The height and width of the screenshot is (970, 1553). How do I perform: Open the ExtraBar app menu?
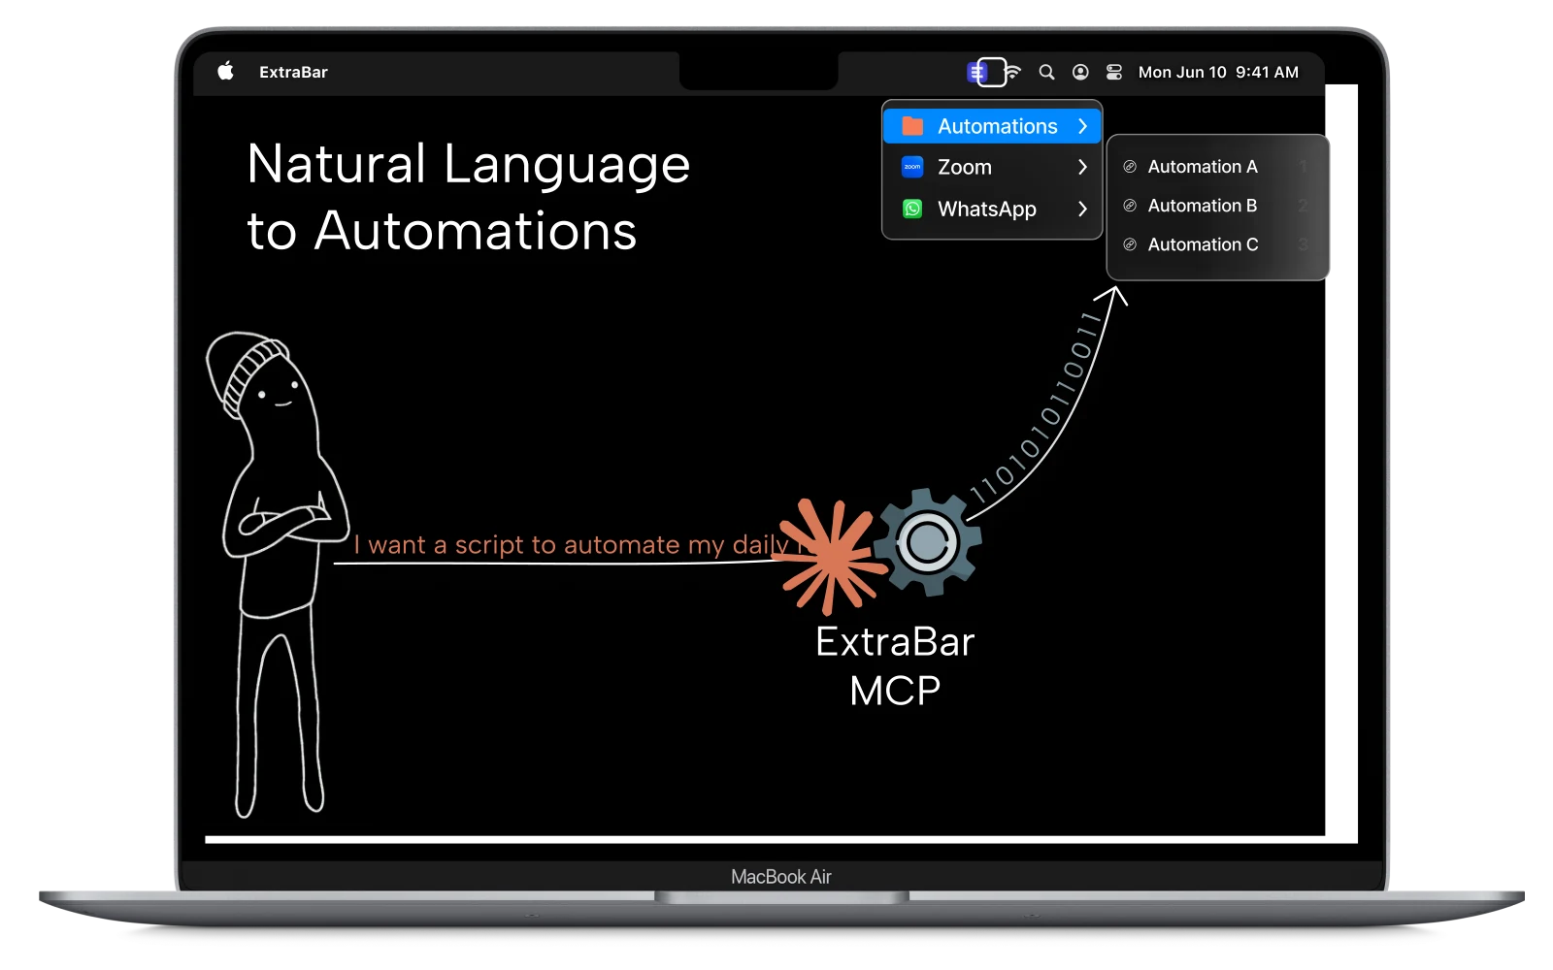293,72
